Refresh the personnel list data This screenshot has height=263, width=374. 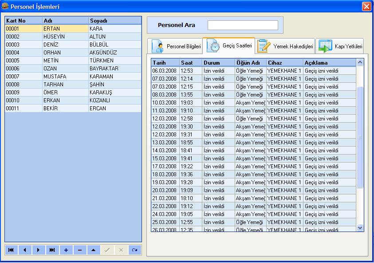pos(134,250)
